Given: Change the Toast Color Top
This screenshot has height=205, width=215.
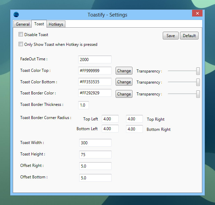Looking at the screenshot, I should (124, 71).
